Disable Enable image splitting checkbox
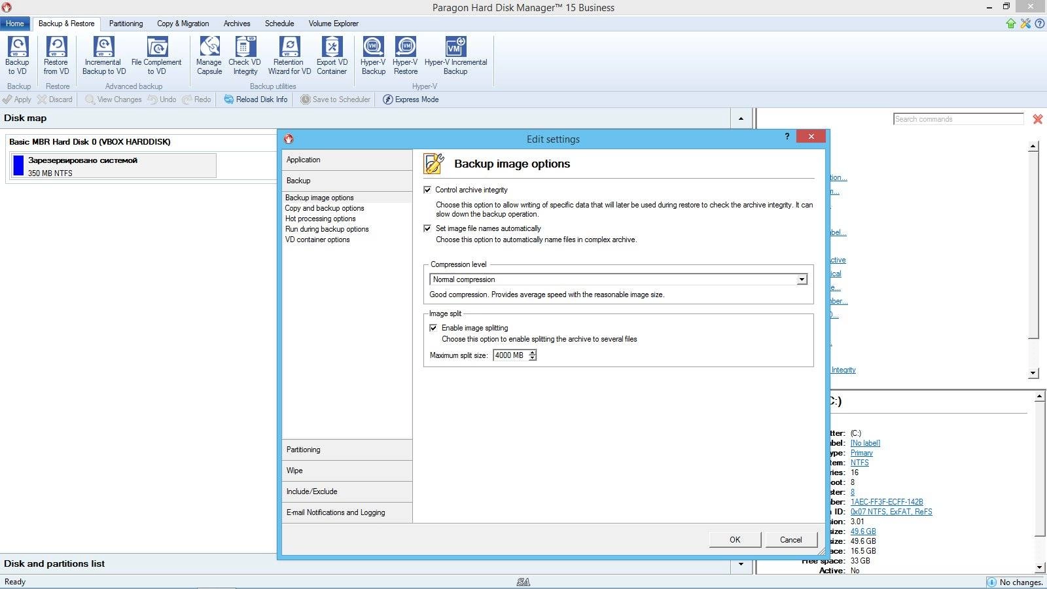The width and height of the screenshot is (1047, 589). pos(433,328)
